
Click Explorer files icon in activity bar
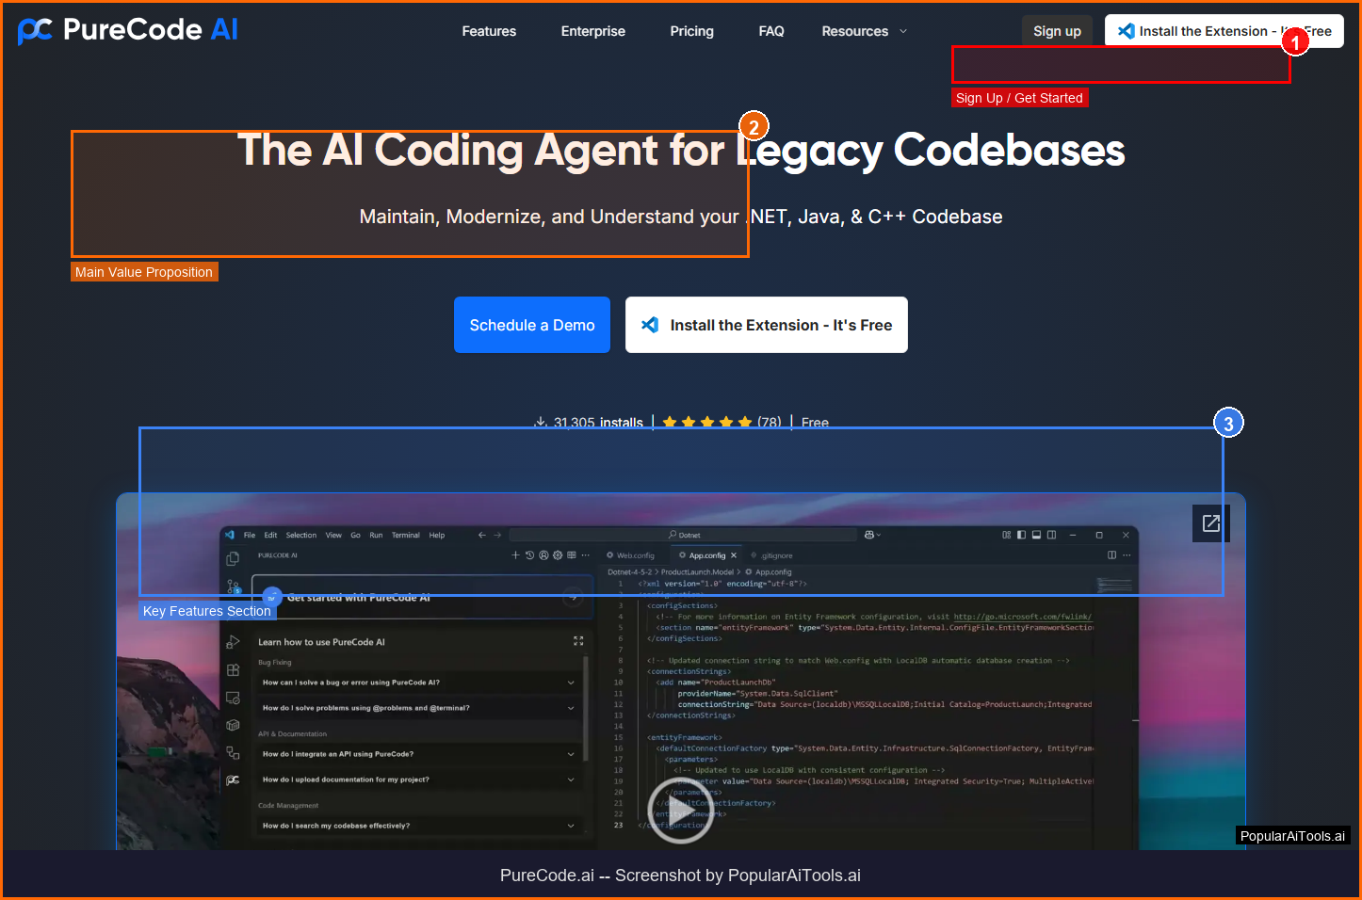point(233,558)
